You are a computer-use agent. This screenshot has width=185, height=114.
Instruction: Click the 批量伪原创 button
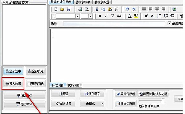tap(126, 104)
